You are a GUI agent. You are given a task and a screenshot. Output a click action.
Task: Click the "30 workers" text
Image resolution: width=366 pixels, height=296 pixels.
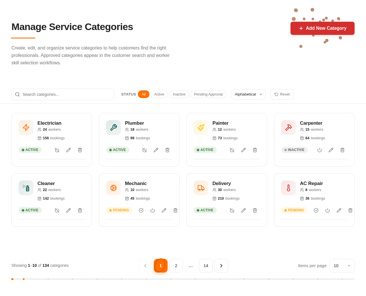[227, 190]
